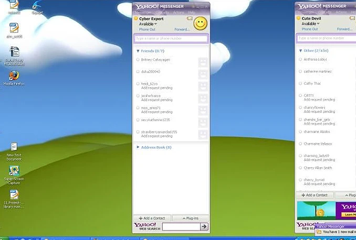The image size is (356, 240).
Task: Click Yahoo web search text box
Action: click(x=181, y=226)
